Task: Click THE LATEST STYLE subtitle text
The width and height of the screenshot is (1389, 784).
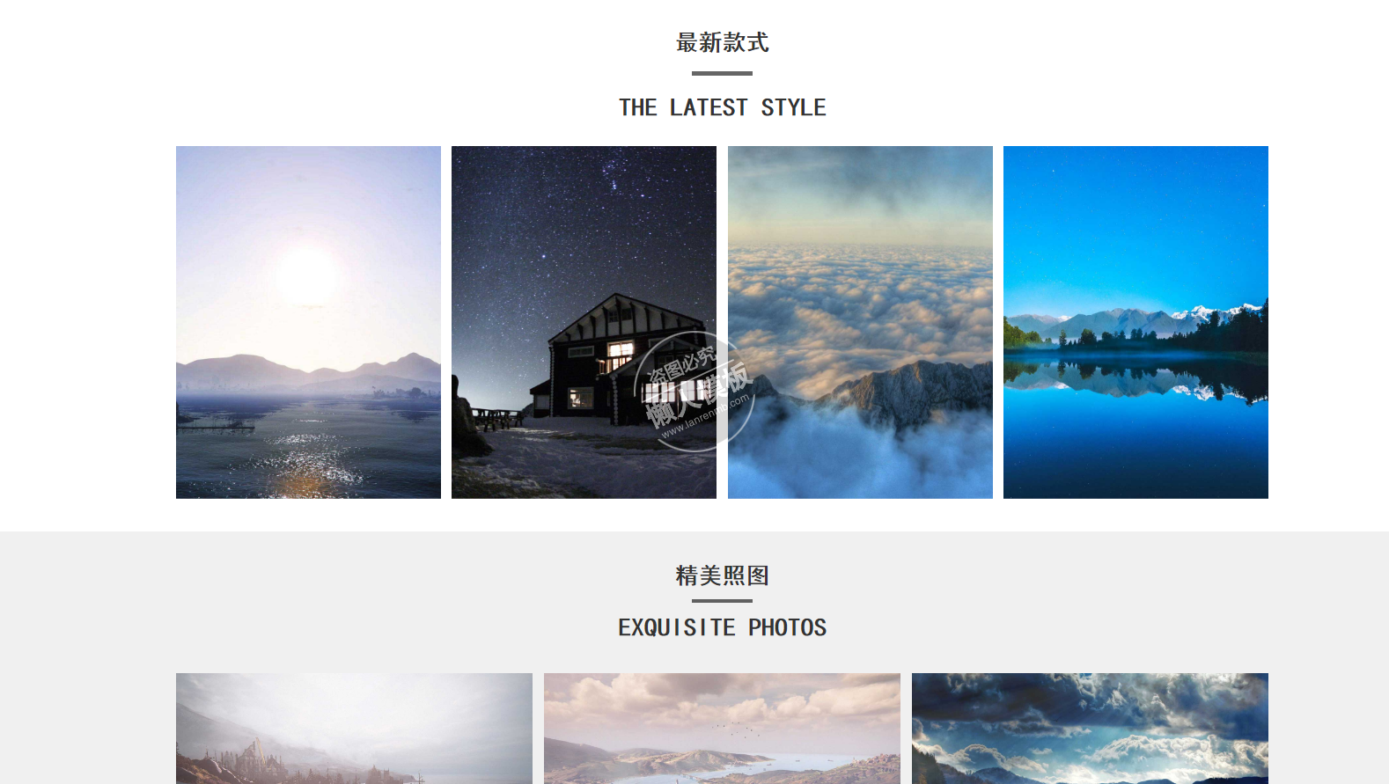Action: coord(722,107)
